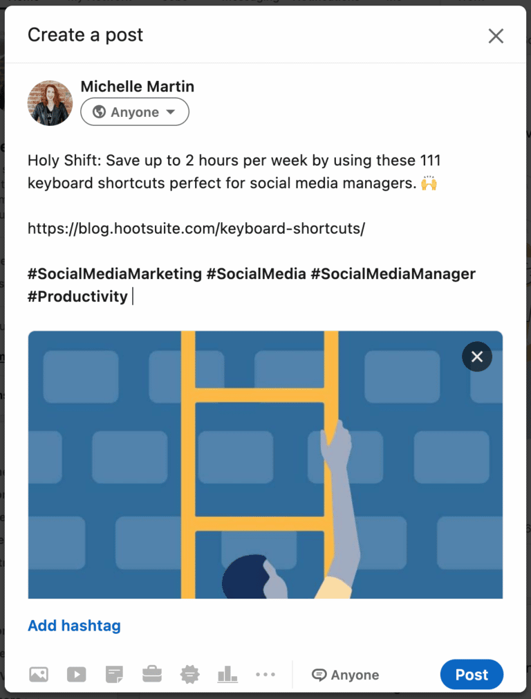The width and height of the screenshot is (531, 699).
Task: Click the #Productivity hashtag
Action: click(x=78, y=296)
